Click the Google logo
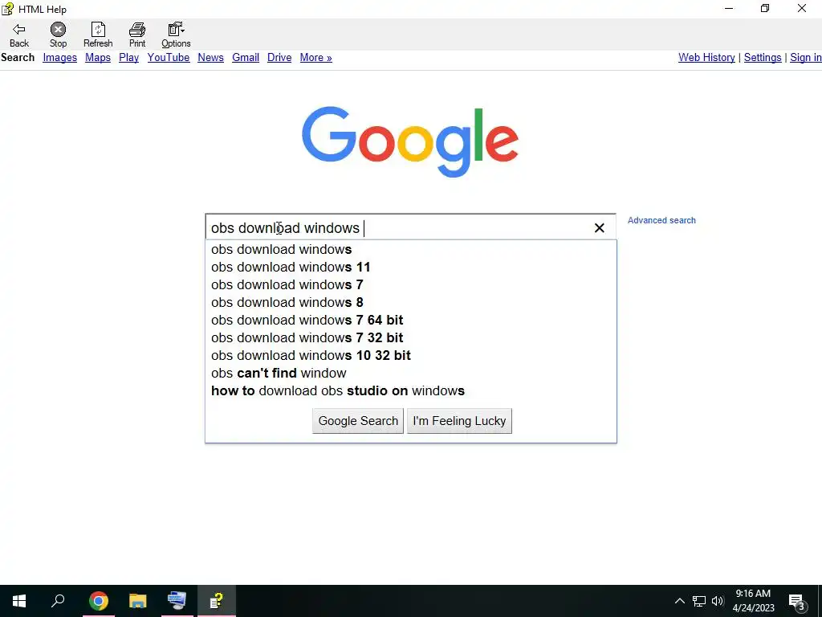The image size is (822, 617). tap(410, 141)
